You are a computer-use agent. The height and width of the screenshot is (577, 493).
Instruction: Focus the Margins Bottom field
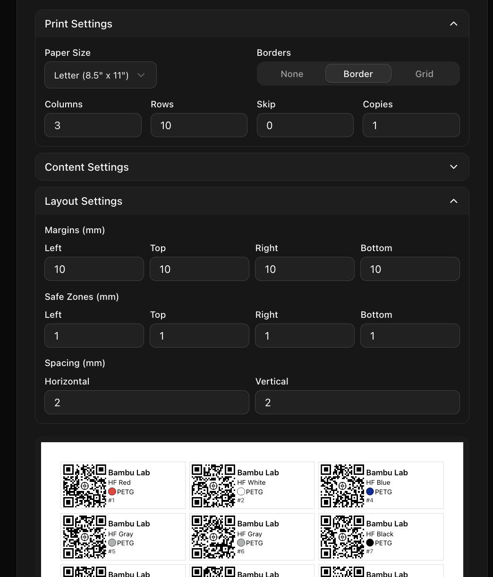[x=410, y=269]
